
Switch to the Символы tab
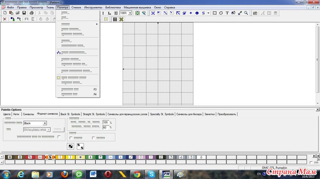click(x=29, y=114)
